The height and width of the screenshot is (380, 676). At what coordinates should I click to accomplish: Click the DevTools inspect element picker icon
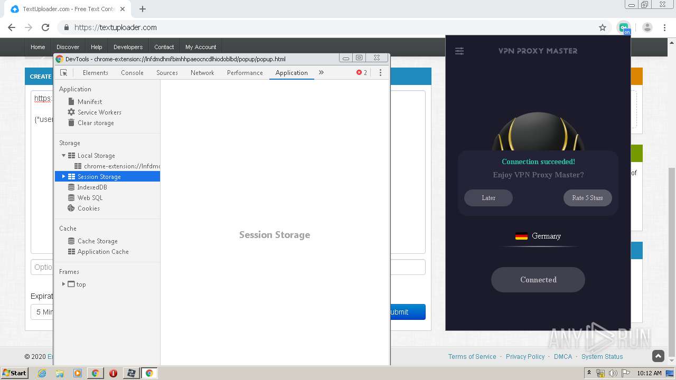point(64,73)
